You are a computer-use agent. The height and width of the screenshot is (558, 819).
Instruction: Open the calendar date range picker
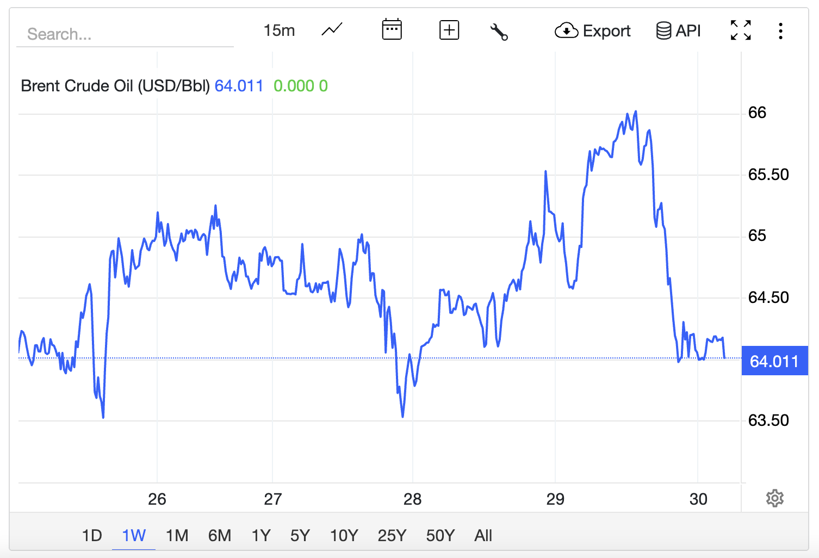coord(392,30)
